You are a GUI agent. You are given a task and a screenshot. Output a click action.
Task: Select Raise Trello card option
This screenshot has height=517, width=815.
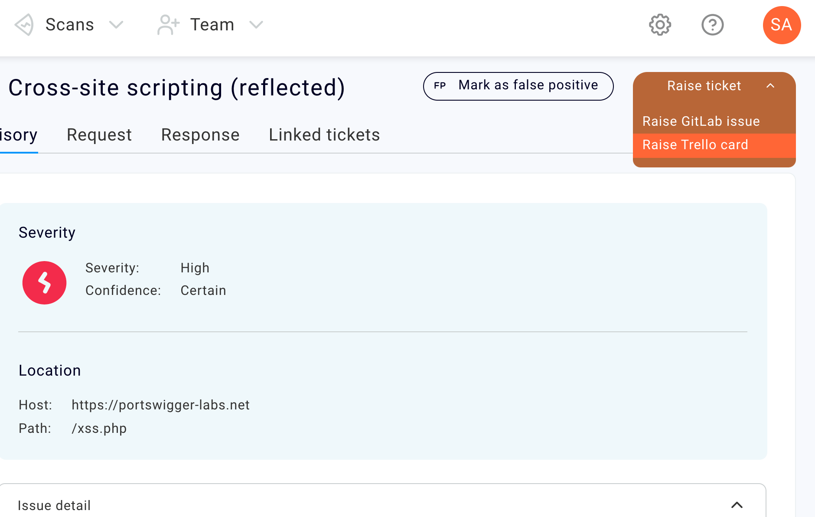714,145
